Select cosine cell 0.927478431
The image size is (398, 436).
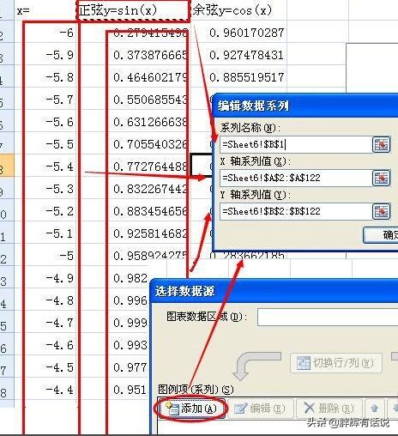point(238,55)
